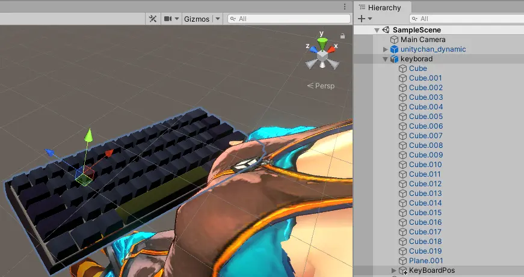
Task: Click the Plane.001 object icon
Action: click(x=403, y=261)
